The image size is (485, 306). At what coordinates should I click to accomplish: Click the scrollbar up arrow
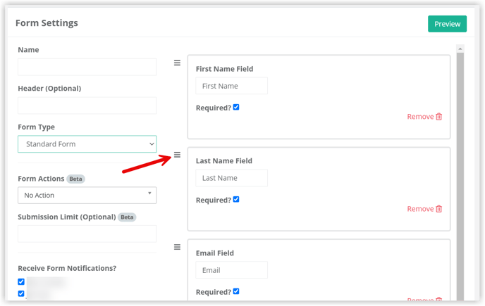pyautogui.click(x=460, y=49)
